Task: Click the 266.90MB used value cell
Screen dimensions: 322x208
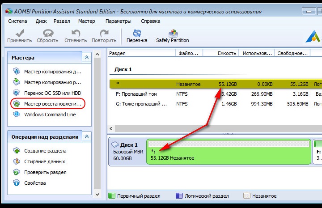Action: [262, 94]
